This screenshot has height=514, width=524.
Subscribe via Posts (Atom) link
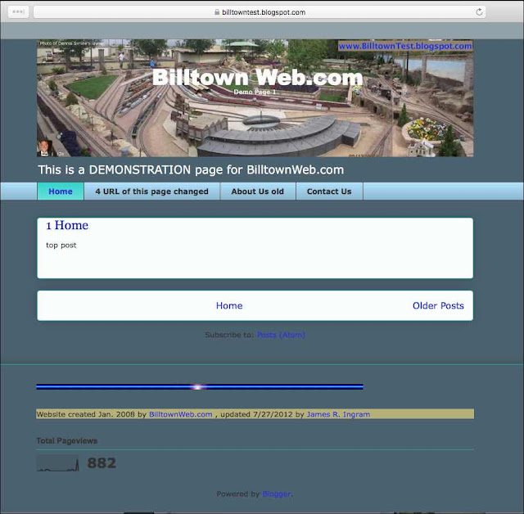[x=281, y=335]
